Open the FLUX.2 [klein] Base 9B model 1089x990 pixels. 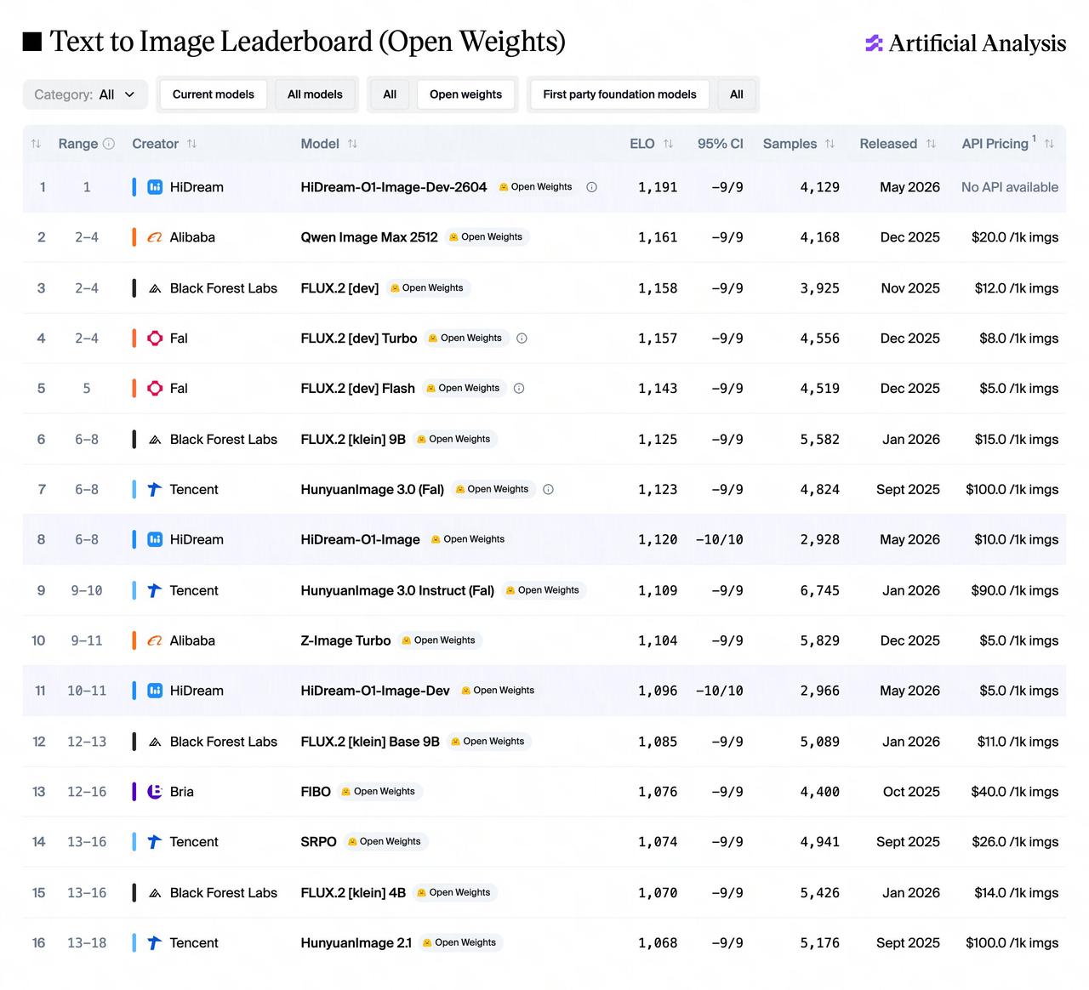pyautogui.click(x=370, y=742)
